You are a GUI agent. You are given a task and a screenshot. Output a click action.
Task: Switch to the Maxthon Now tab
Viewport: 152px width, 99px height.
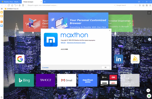(11, 2)
